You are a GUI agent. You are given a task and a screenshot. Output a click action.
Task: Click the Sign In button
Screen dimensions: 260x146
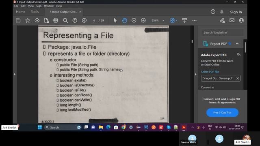[236, 12]
